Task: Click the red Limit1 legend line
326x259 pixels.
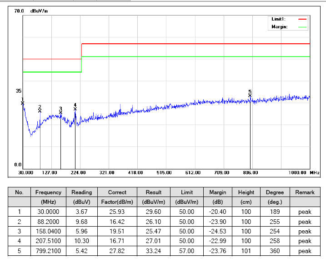Action: click(302, 19)
